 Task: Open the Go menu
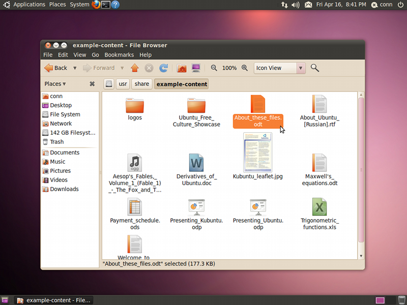click(95, 55)
